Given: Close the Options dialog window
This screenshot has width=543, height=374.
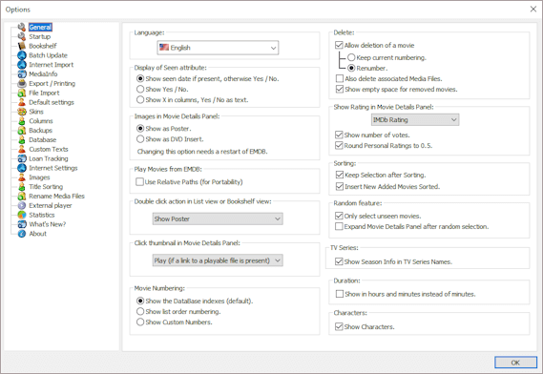Looking at the screenshot, I should coord(533,9).
